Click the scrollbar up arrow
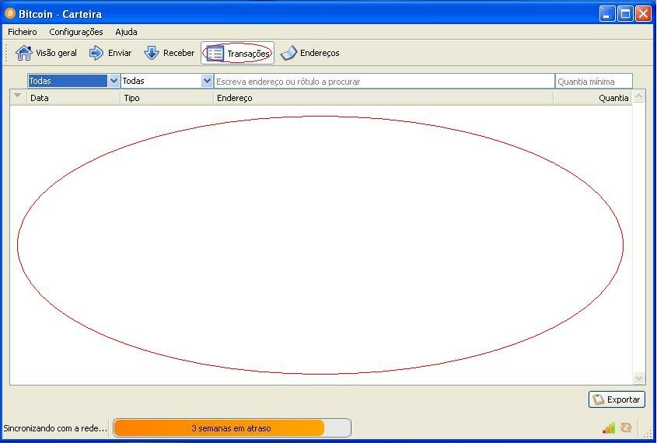The image size is (657, 443). tap(638, 96)
